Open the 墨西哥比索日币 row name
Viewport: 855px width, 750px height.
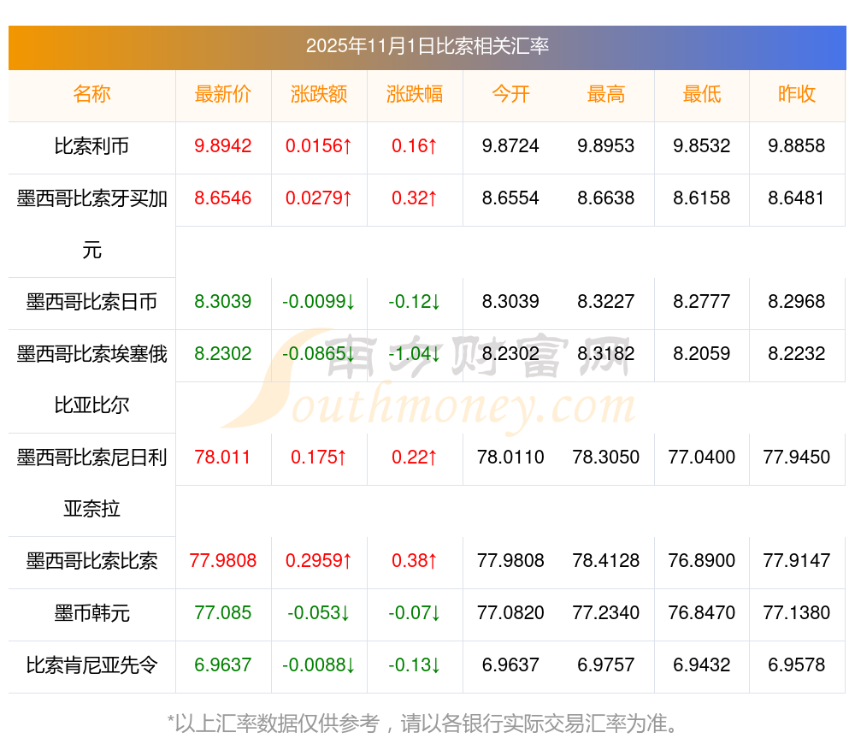click(x=91, y=302)
